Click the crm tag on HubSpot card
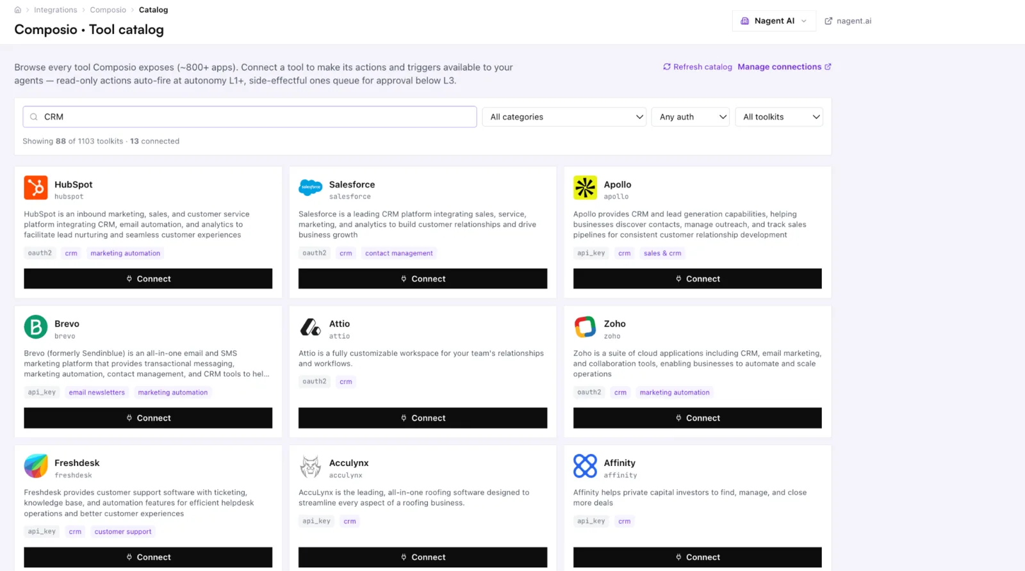Viewport: 1025px width, 571px height. [x=71, y=253]
